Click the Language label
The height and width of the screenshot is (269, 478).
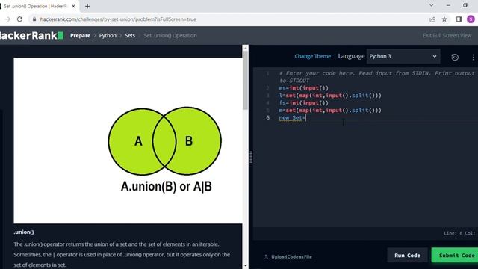coord(351,56)
